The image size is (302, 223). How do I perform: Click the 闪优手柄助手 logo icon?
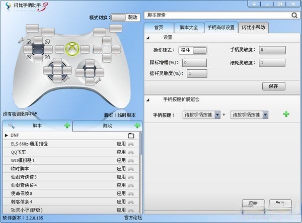click(x=8, y=6)
